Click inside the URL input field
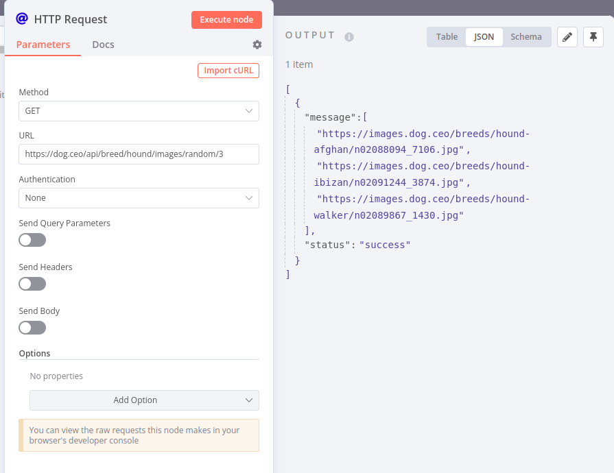Screen dimensions: 614x473 click(139, 154)
